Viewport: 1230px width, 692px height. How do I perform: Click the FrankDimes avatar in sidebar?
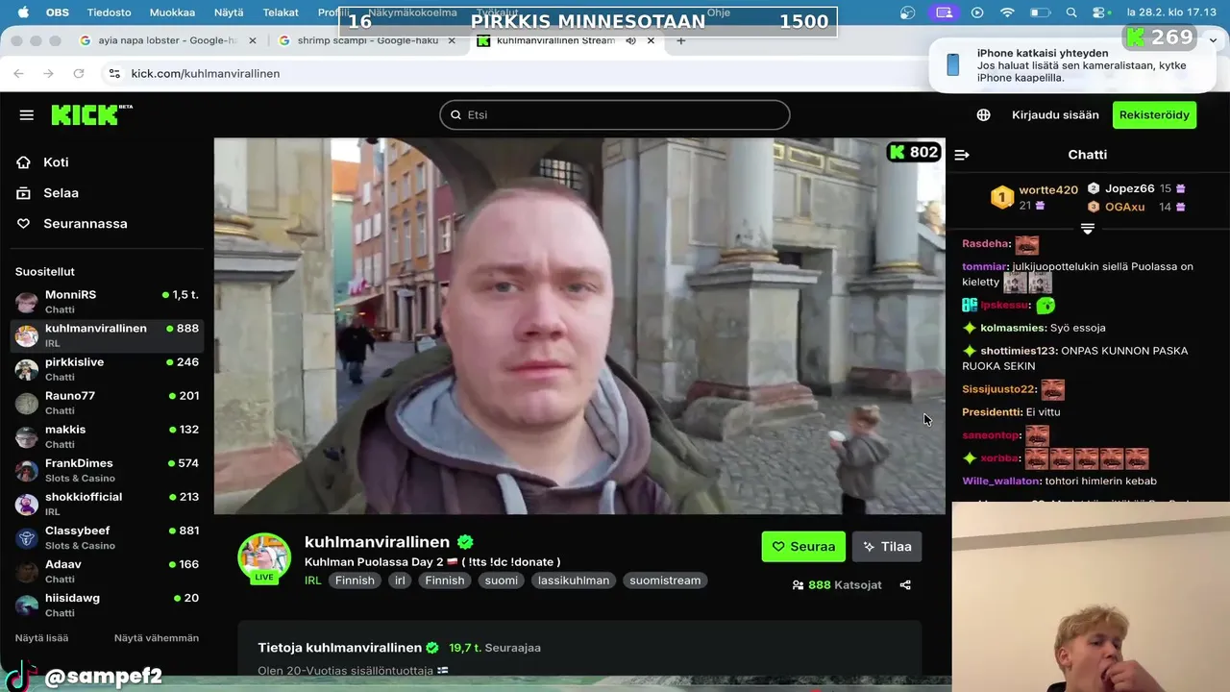pyautogui.click(x=27, y=470)
